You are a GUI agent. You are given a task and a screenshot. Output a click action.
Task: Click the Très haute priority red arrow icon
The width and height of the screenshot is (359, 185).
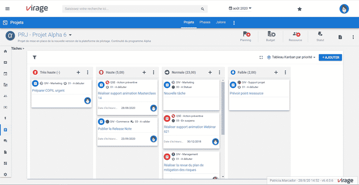[x=35, y=72]
